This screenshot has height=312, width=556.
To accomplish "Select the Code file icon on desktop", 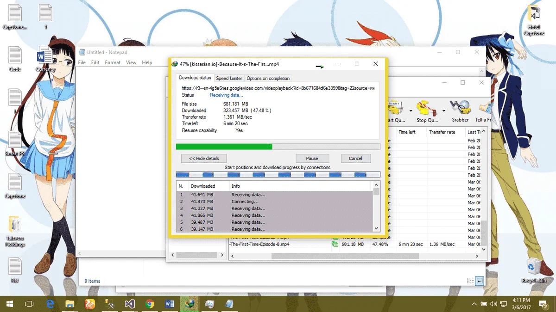I will [15, 59].
